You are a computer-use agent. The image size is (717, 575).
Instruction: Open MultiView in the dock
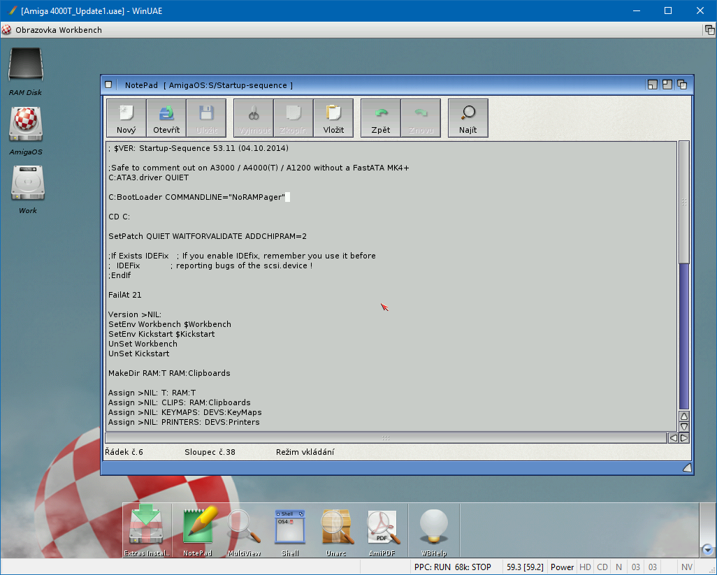(x=244, y=528)
